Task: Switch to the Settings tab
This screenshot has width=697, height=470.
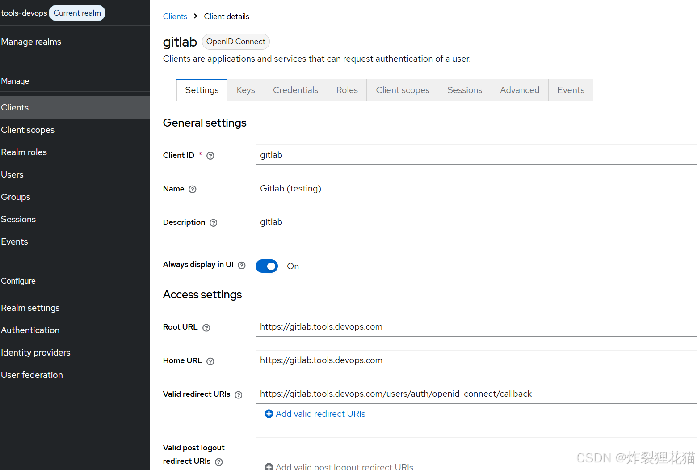Action: pyautogui.click(x=202, y=90)
